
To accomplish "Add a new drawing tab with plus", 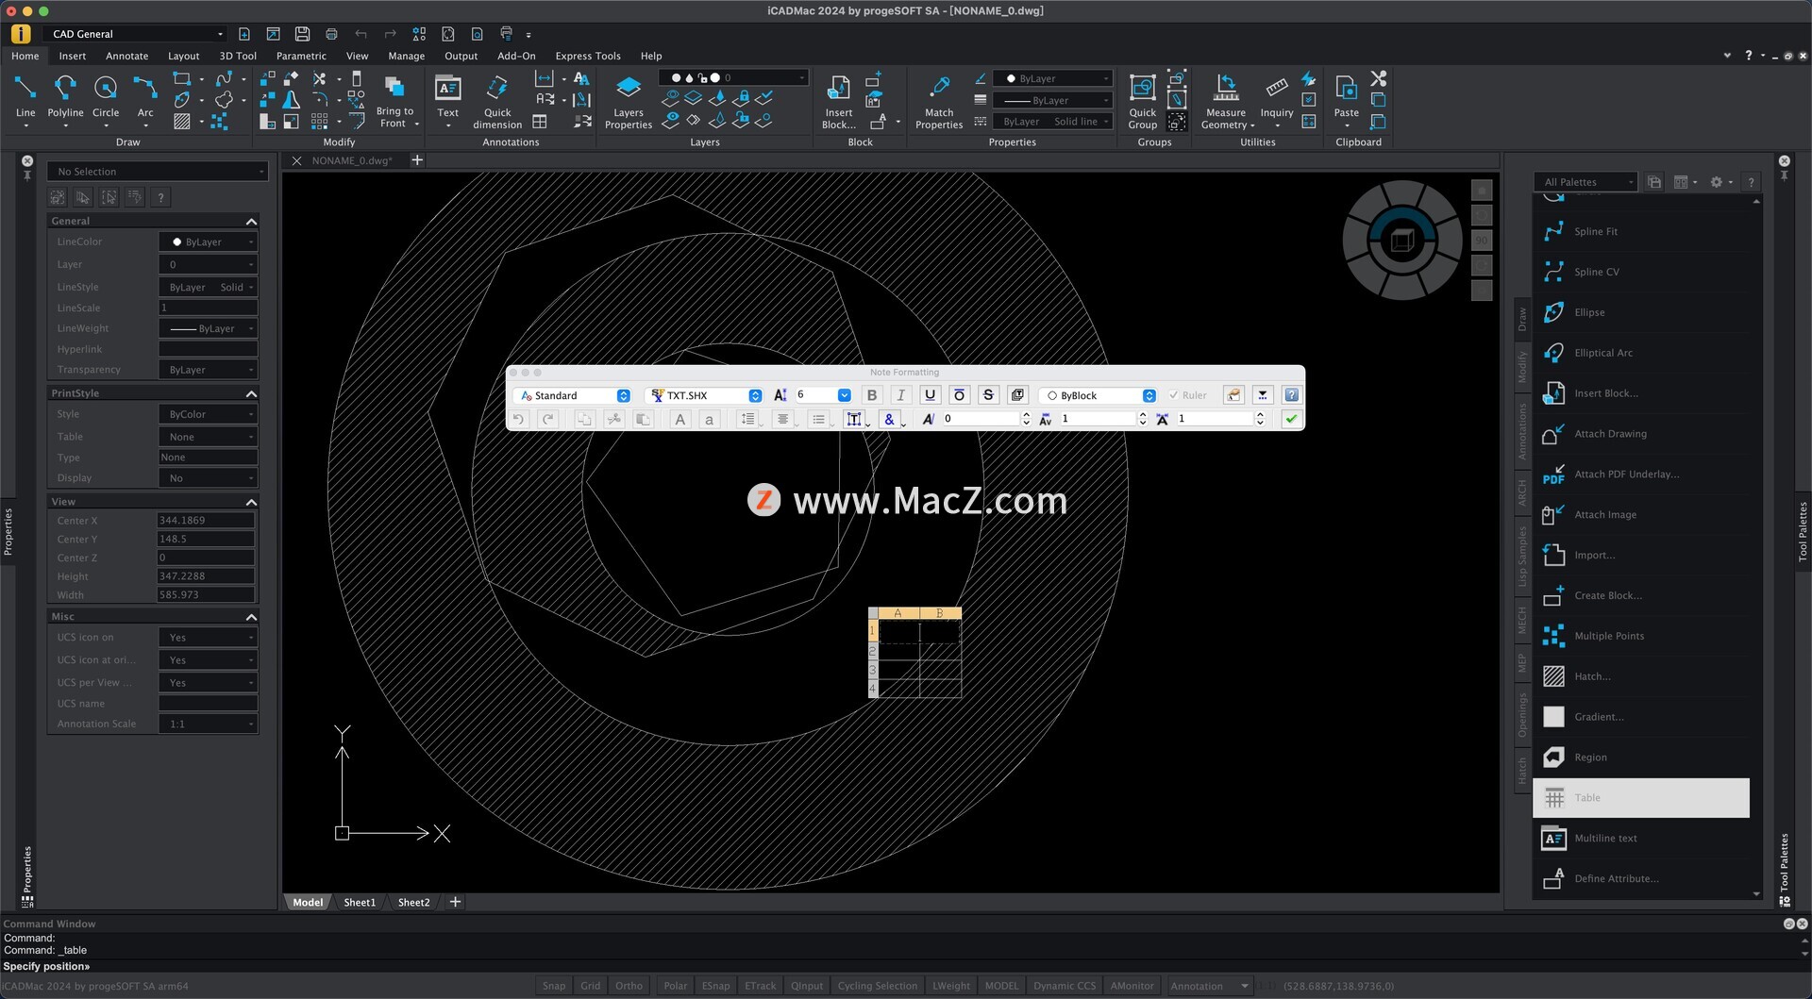I will [x=417, y=160].
